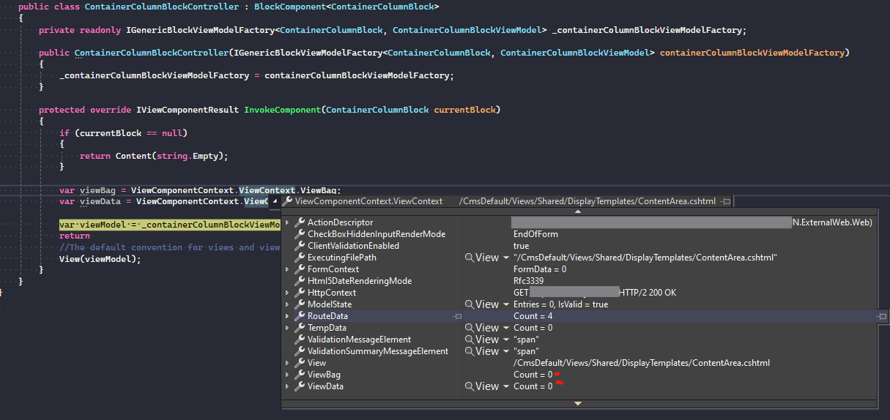Viewport: 890px width, 420px height.
Task: Click the ExecutingFilePath magnifier View icon
Action: click(470, 258)
